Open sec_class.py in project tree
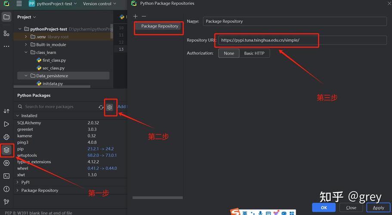 pyautogui.click(x=53, y=68)
